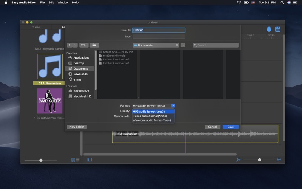Choose iTunes audio format(*.m4a) option

pos(154,116)
